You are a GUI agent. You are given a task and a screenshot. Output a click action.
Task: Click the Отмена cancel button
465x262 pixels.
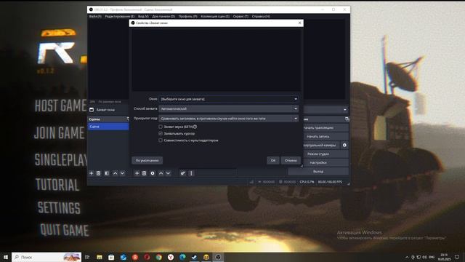pyautogui.click(x=291, y=160)
